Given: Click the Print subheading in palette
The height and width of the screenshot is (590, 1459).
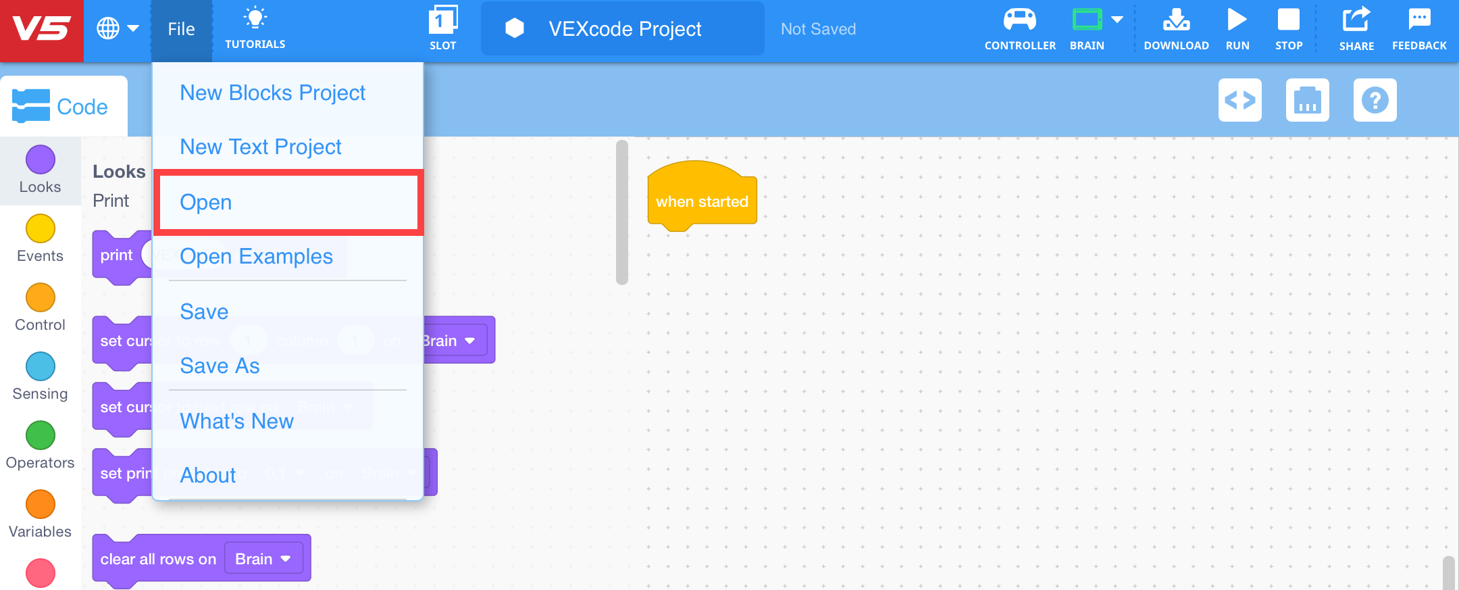Looking at the screenshot, I should pos(111,201).
